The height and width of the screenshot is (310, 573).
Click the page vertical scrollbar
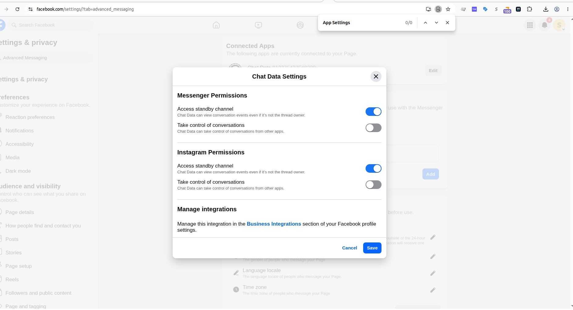(571, 162)
